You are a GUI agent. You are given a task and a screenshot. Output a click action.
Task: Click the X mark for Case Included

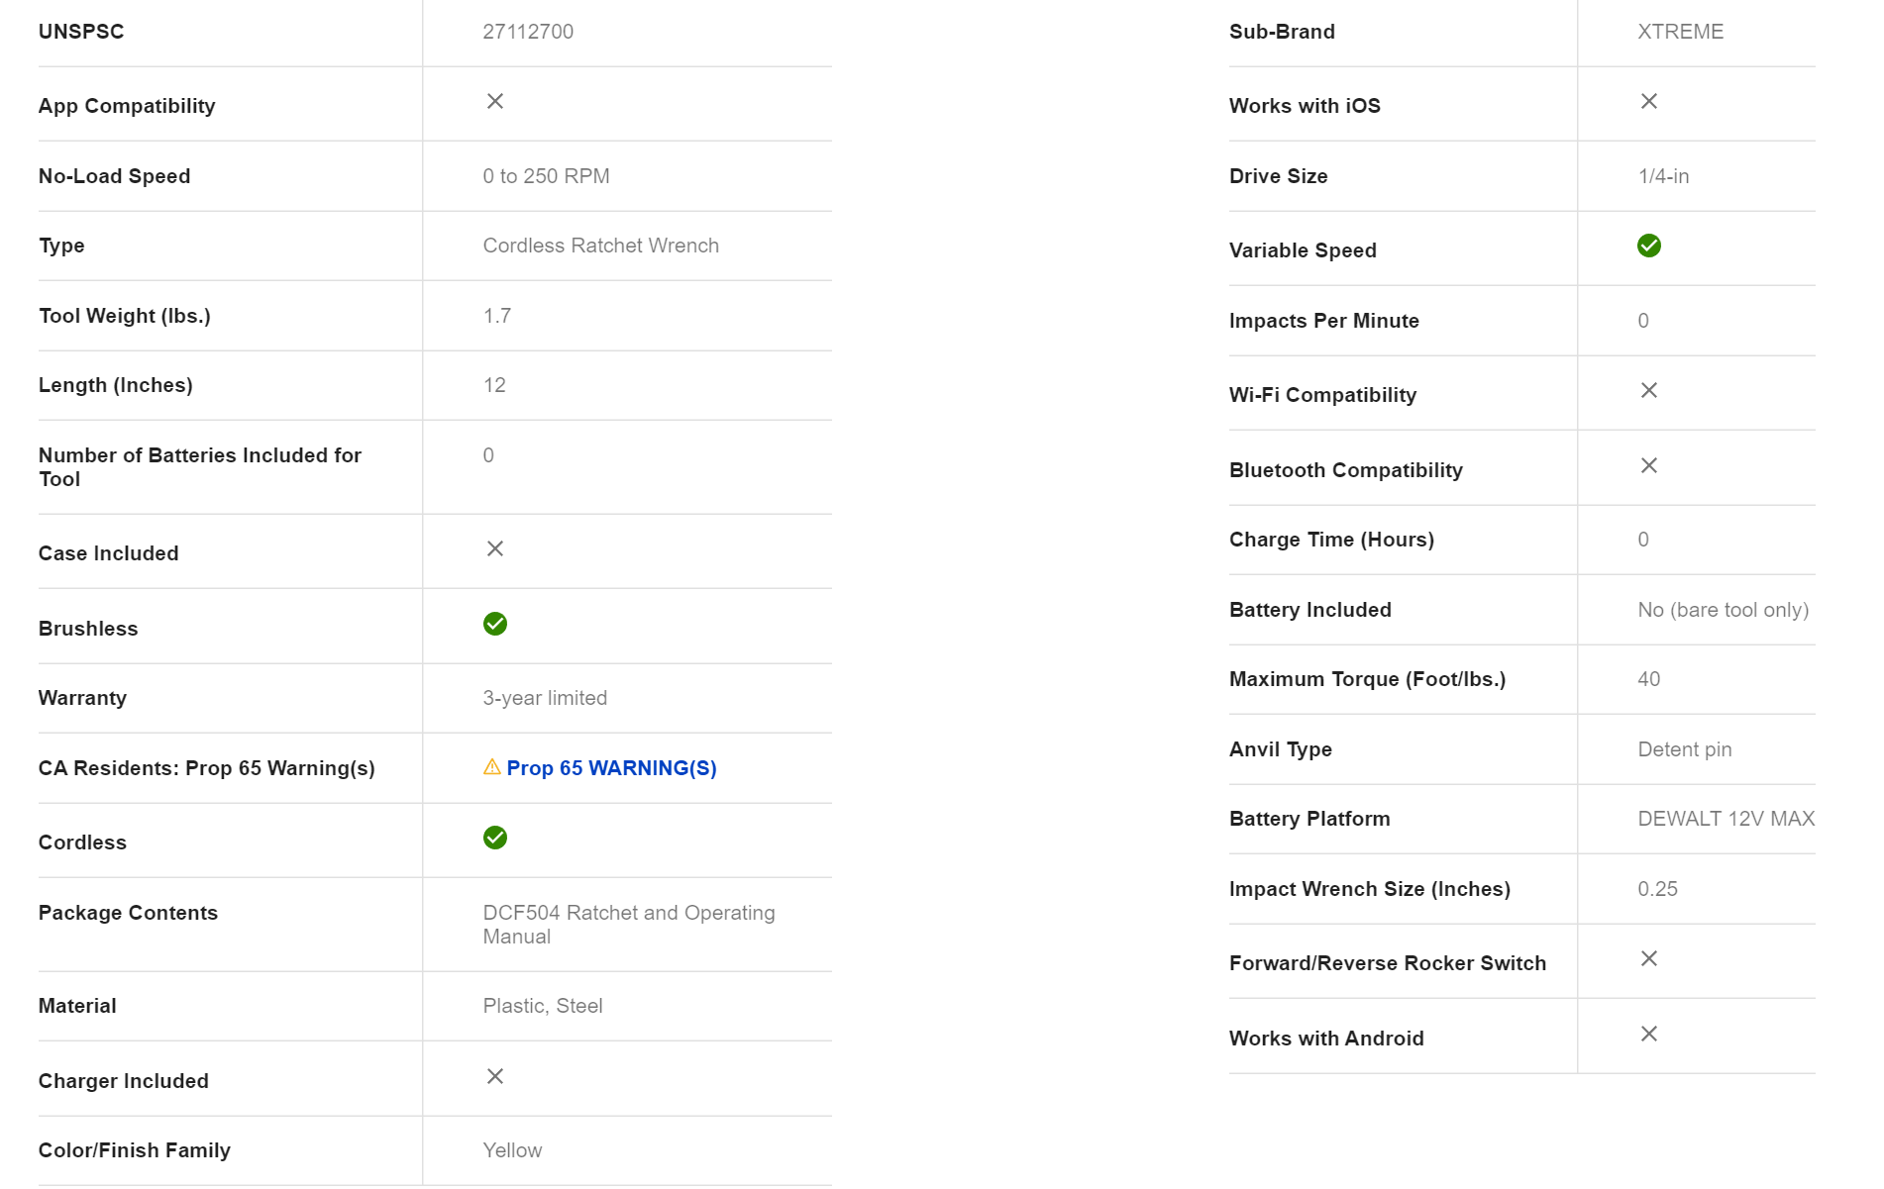[494, 548]
